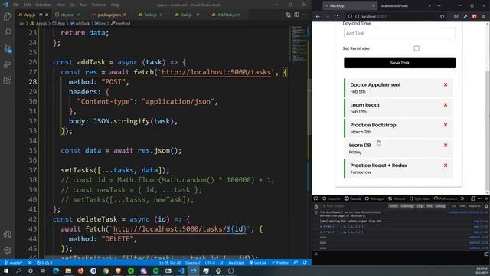
Task: Open Source Control view in activity bar
Action: click(x=7, y=48)
